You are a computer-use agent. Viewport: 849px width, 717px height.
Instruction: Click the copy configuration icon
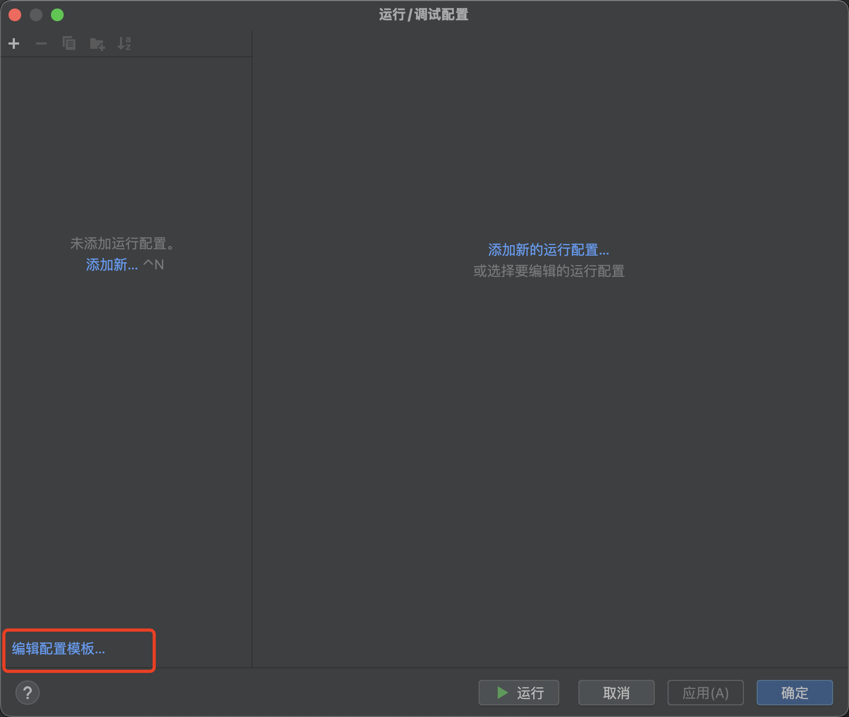coord(69,43)
